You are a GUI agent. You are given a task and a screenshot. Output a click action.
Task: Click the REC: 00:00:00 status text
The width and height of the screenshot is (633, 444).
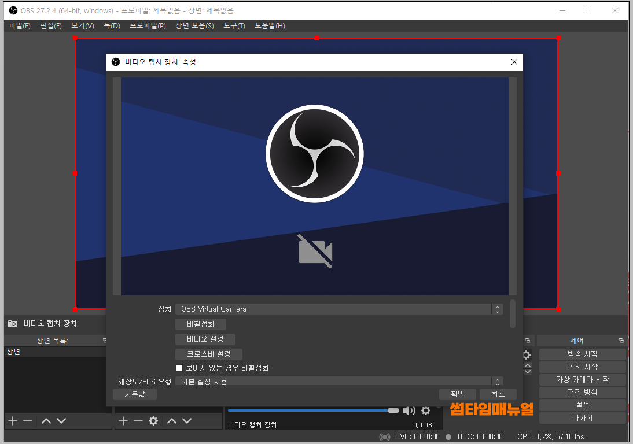480,436
